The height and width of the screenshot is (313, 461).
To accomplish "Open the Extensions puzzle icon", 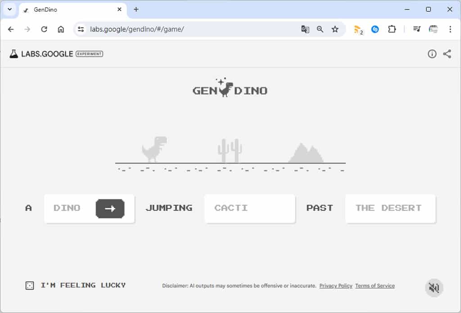I will pyautogui.click(x=392, y=29).
